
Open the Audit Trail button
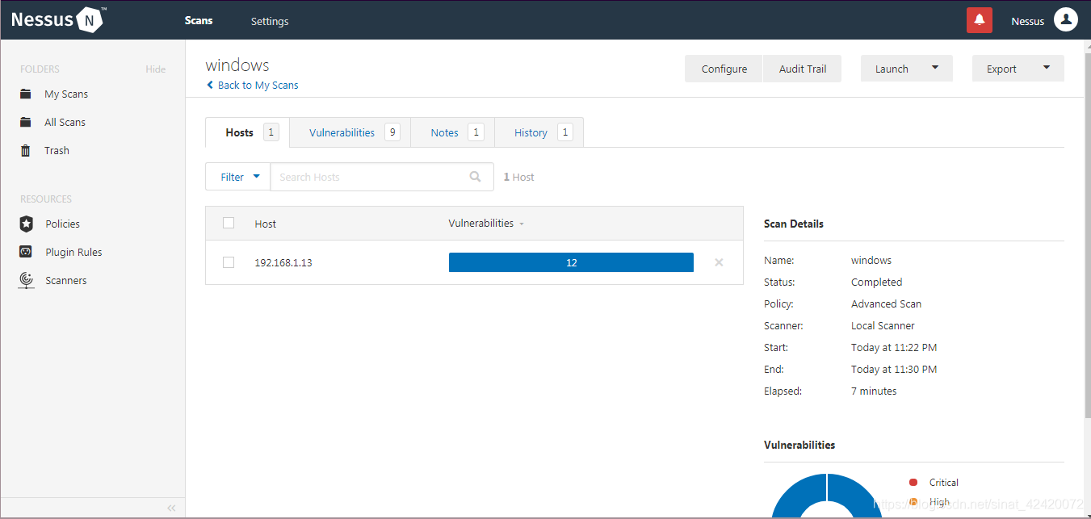[x=802, y=69]
